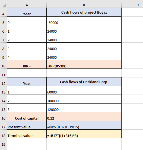Click the 'Terminal value' label cell
This screenshot has height=150, width=143.
point(27,134)
